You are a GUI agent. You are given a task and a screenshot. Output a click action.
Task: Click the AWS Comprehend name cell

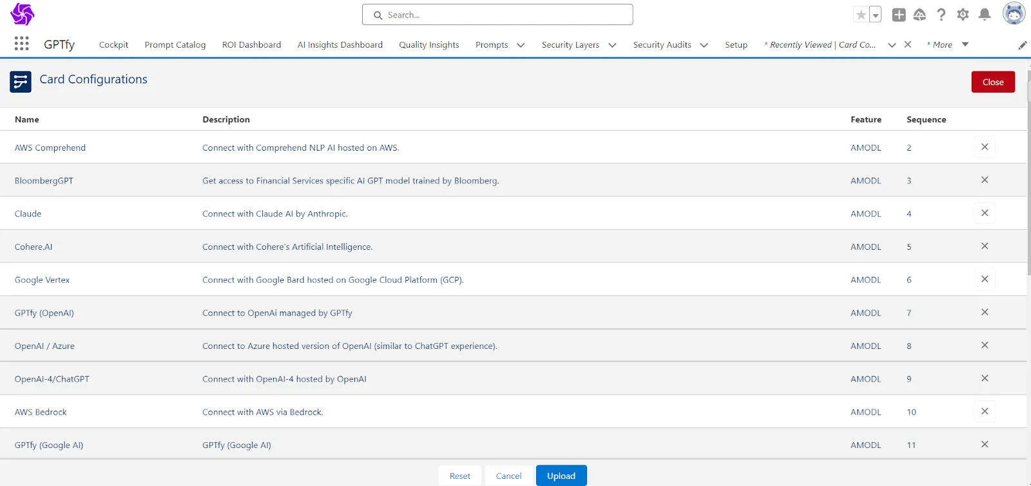tap(50, 147)
